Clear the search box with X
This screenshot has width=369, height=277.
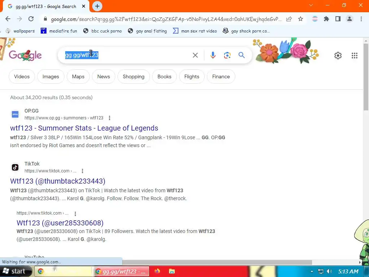195,55
